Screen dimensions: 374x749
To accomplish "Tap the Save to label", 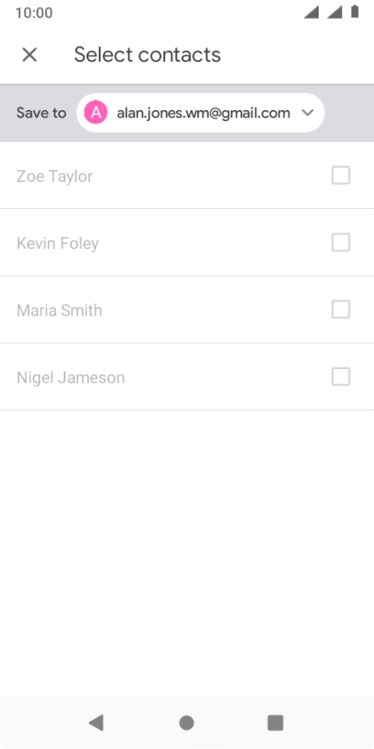I will [42, 114].
